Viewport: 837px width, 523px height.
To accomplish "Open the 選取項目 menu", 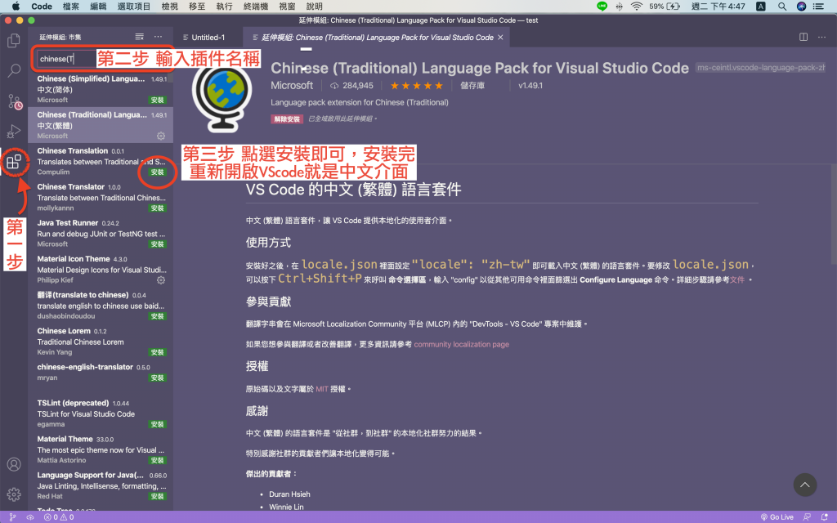I will (x=134, y=7).
